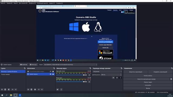Open Windows Start button on taskbar
Viewport: 173px width, 97px height.
pyautogui.click(x=2, y=95)
